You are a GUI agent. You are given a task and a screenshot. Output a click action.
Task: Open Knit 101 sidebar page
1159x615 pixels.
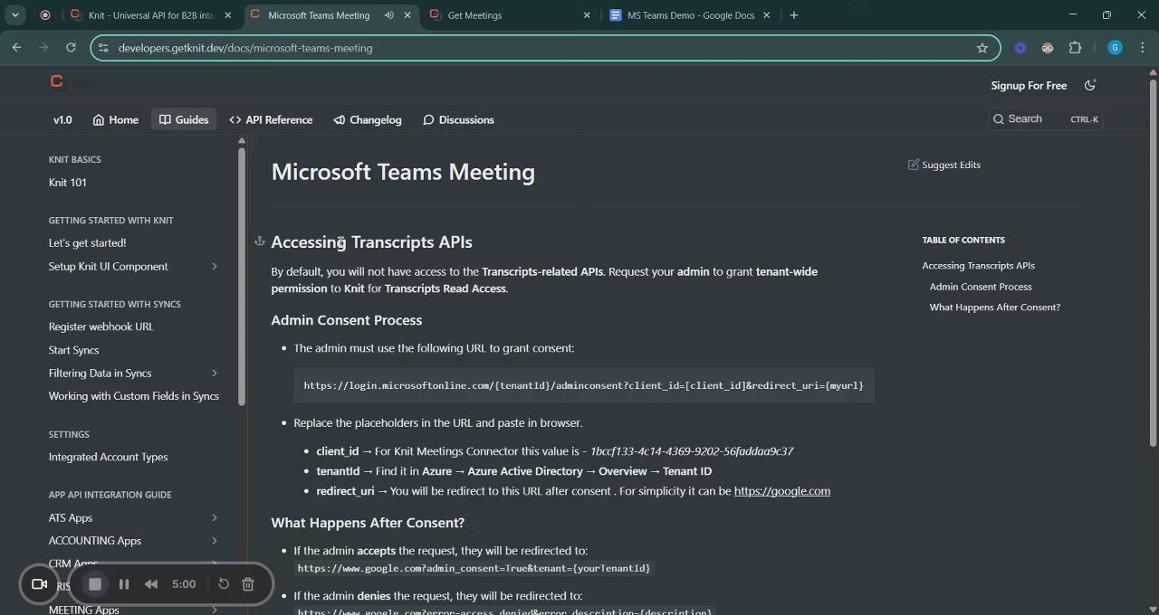68,183
